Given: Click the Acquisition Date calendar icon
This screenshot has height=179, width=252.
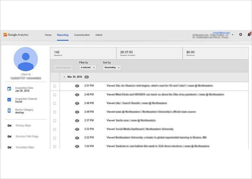Looking at the screenshot, I should tap(9, 89).
